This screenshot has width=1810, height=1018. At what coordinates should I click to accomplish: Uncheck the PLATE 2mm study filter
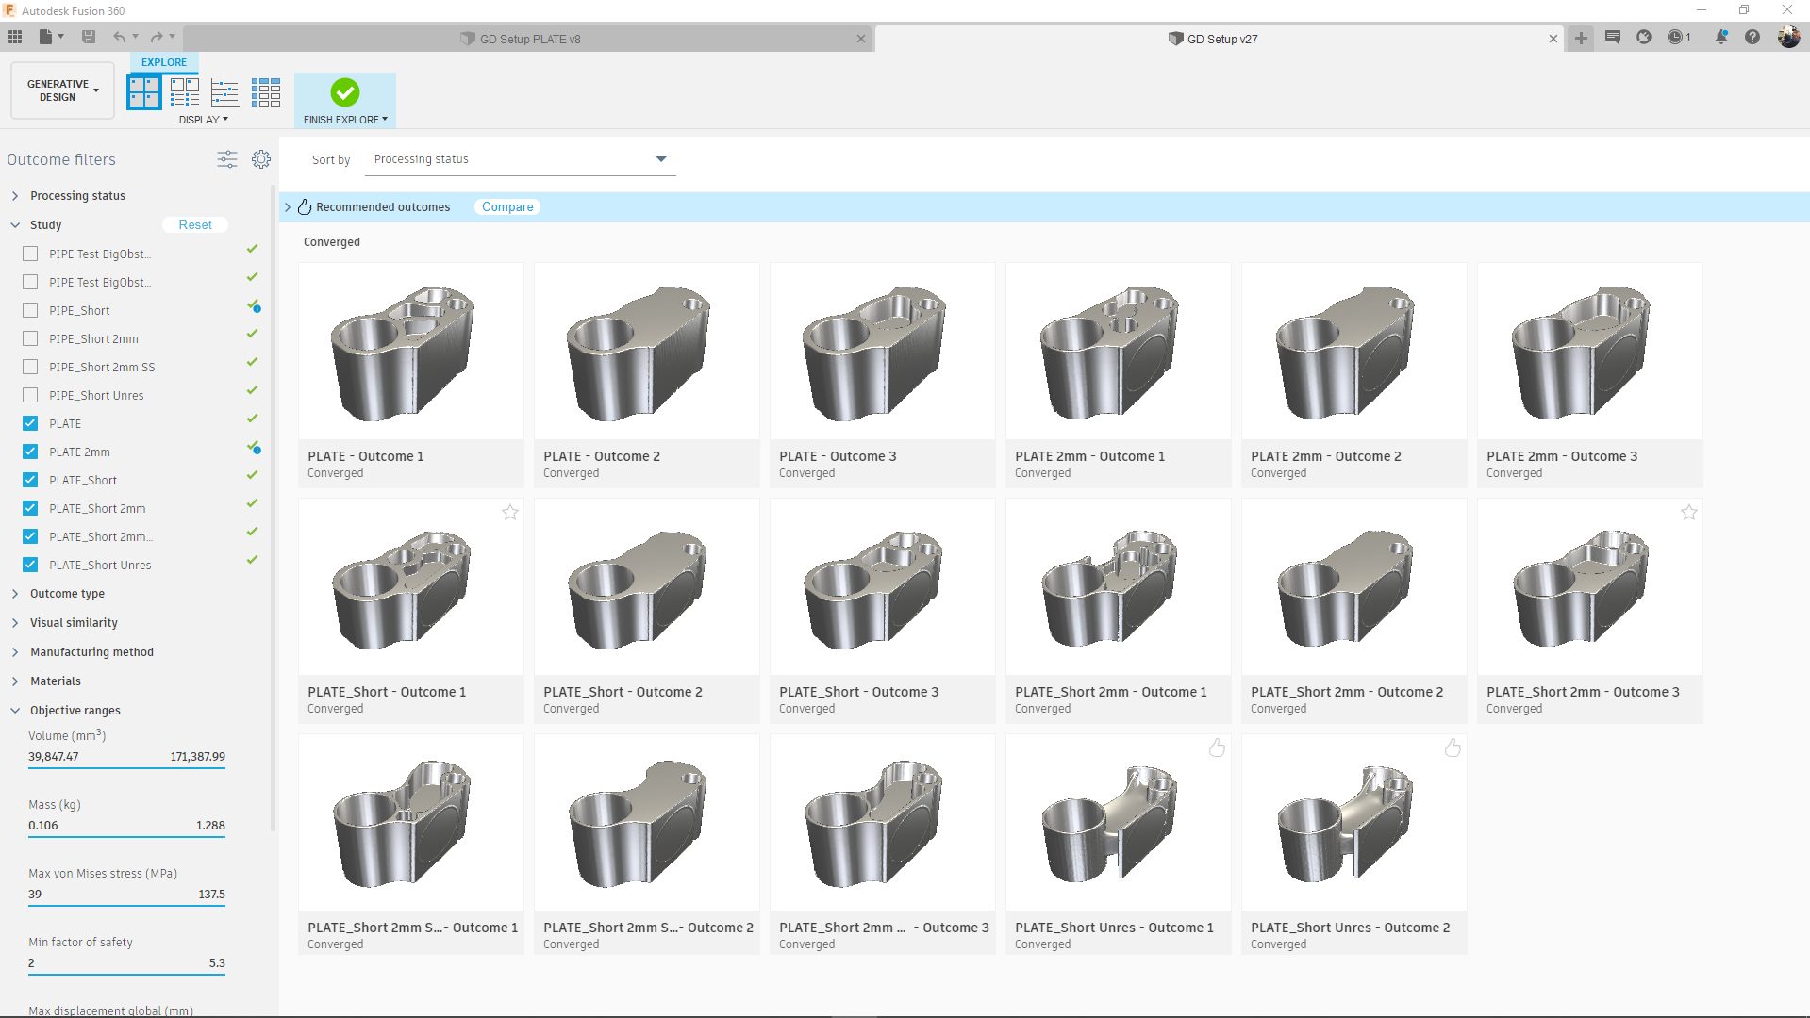pyautogui.click(x=30, y=452)
